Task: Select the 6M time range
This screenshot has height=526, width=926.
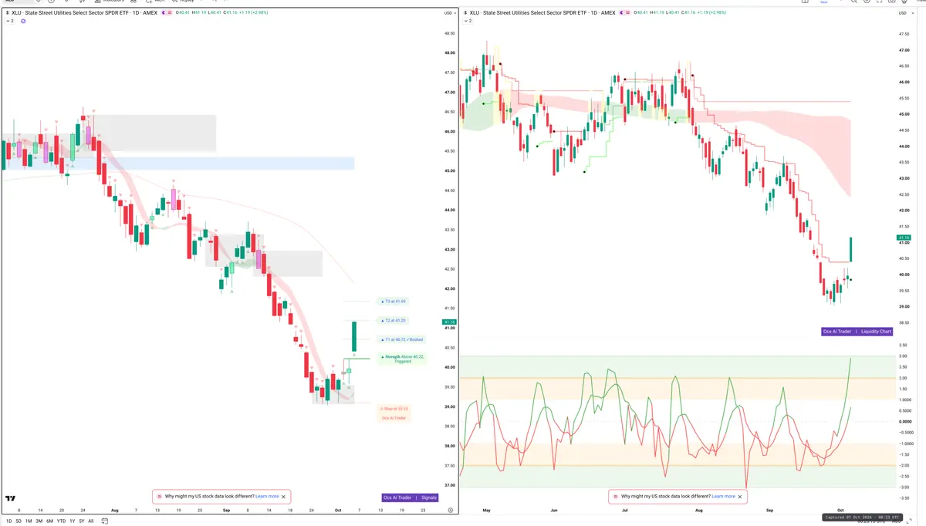Action: [x=49, y=521]
